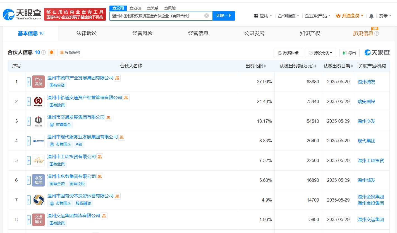Open equity chart icon for 温州市水务集团有限公司

click(x=100, y=176)
